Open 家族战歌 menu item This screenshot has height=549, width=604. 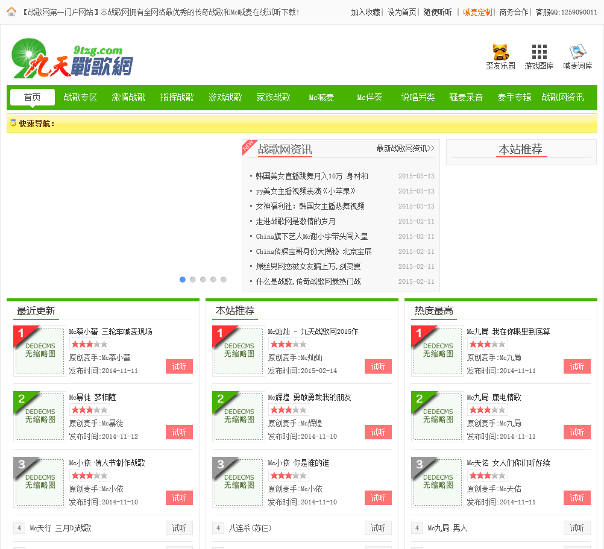(273, 97)
